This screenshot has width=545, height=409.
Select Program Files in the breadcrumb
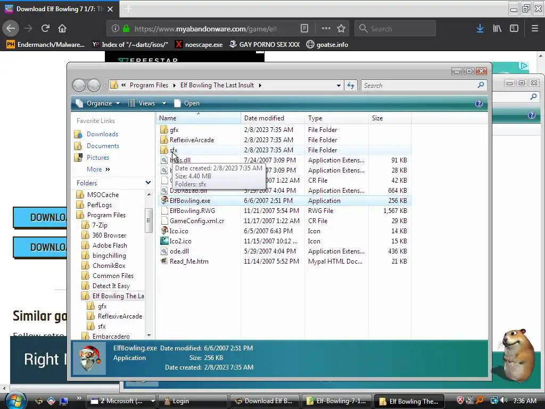pyautogui.click(x=149, y=85)
